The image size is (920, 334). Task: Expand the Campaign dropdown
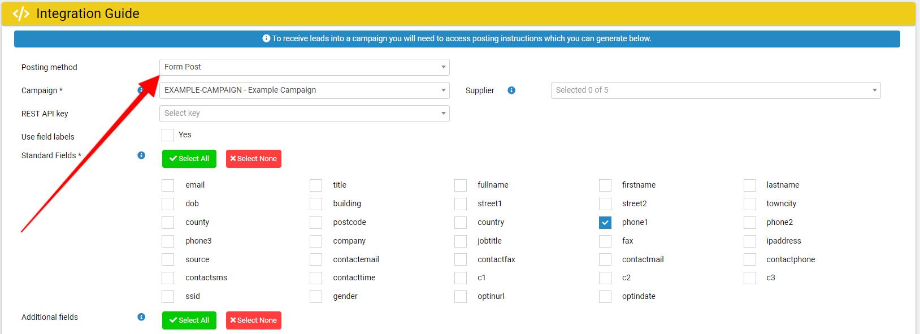tap(304, 90)
